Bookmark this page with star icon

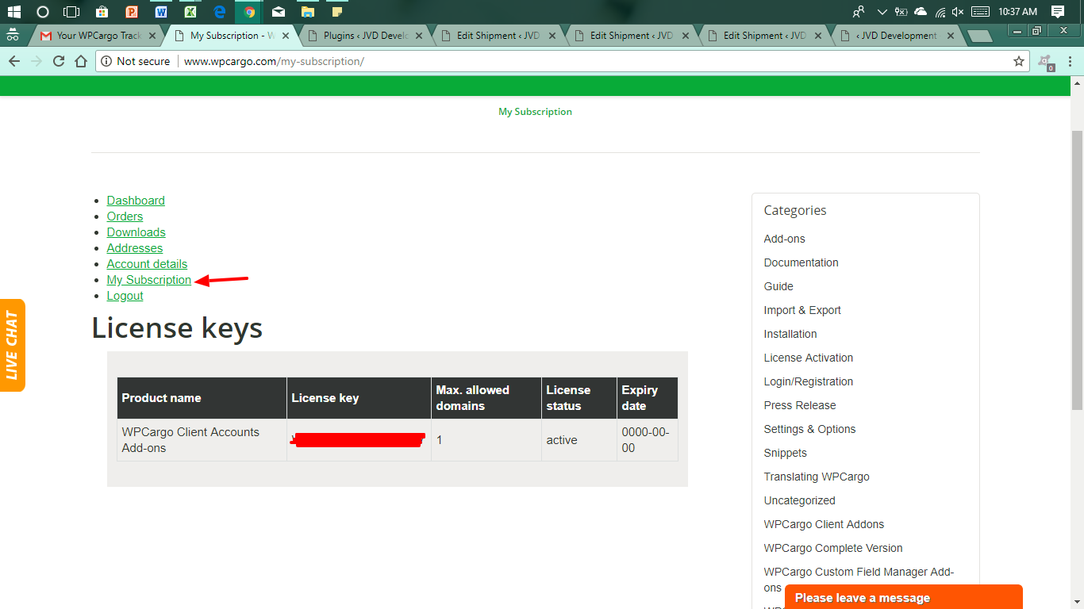coord(1019,61)
